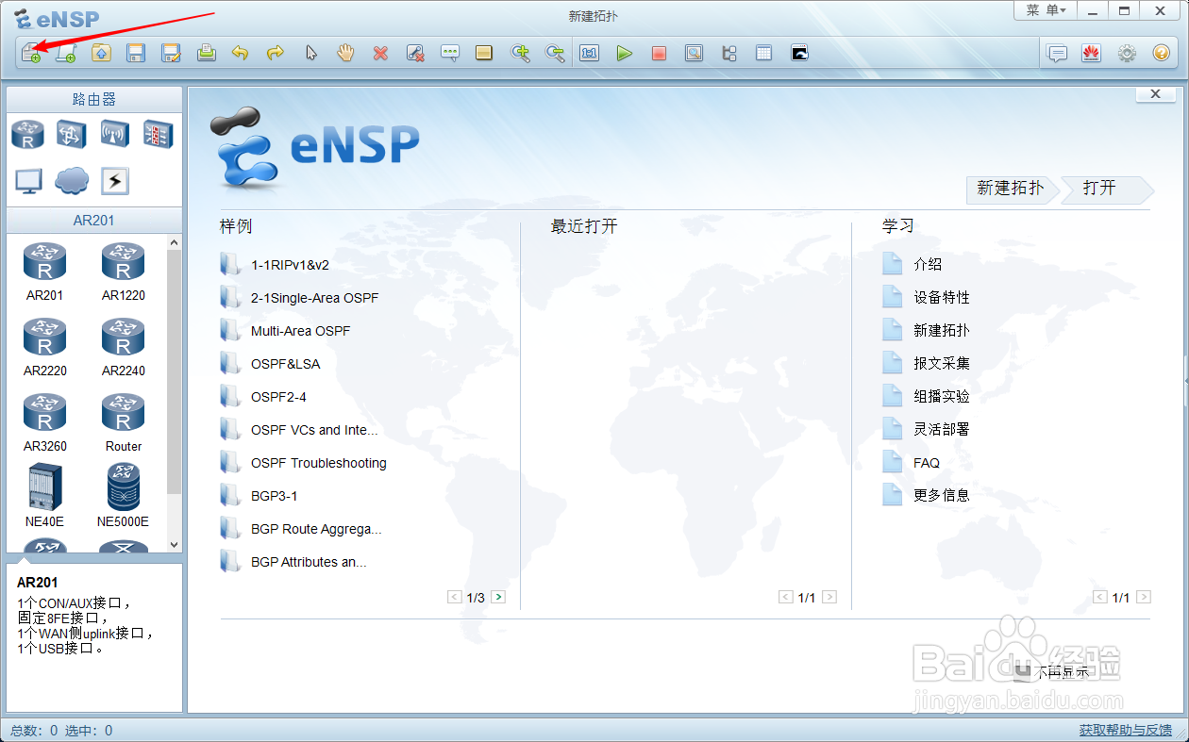Pick the AR1220 router device
The image size is (1189, 742).
pos(124,271)
